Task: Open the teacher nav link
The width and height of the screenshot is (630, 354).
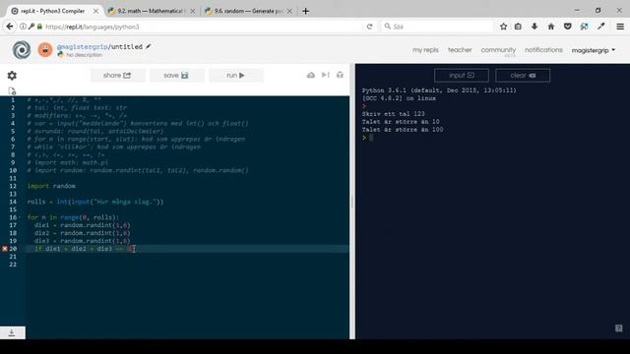Action: 460,50
